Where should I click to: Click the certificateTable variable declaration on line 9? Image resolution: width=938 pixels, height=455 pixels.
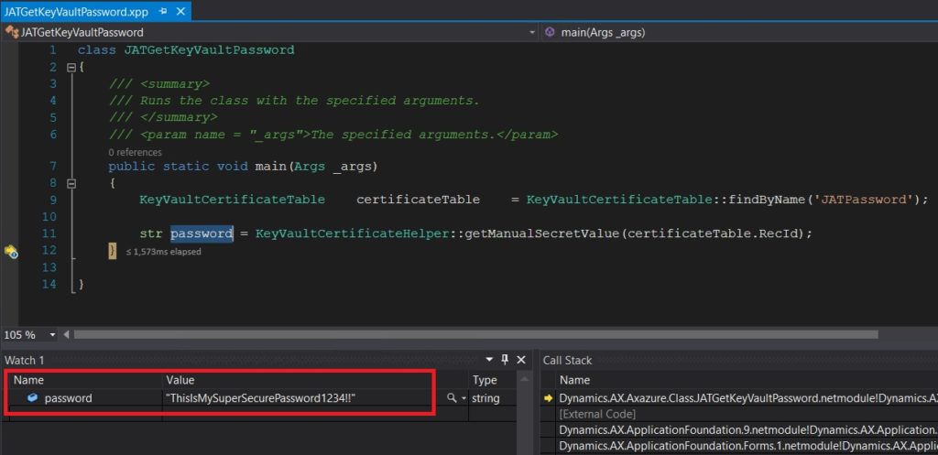click(x=418, y=200)
